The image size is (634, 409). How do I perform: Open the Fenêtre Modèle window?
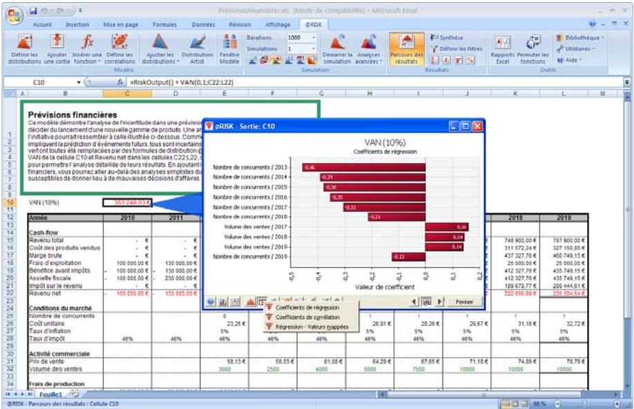point(229,43)
